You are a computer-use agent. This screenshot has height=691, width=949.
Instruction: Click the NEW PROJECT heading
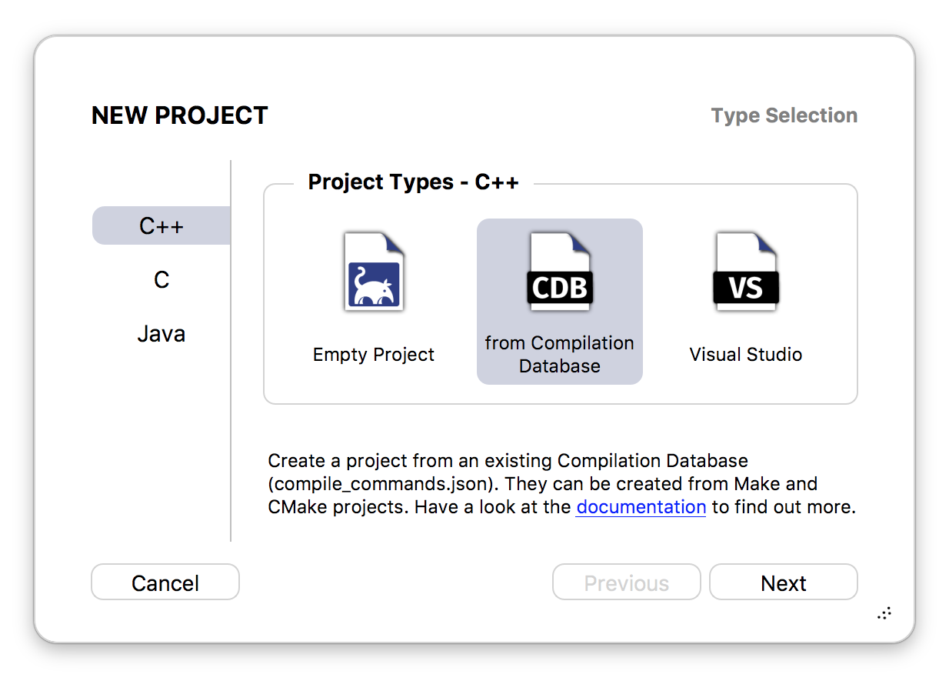click(x=180, y=115)
